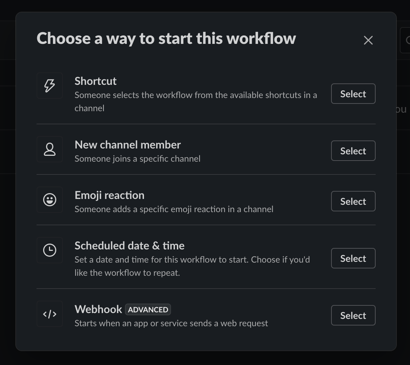Select the Emoji reaction trigger
This screenshot has height=365, width=410.
(x=353, y=201)
